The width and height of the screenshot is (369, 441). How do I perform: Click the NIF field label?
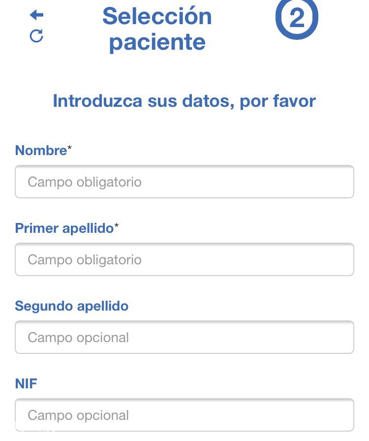click(26, 383)
